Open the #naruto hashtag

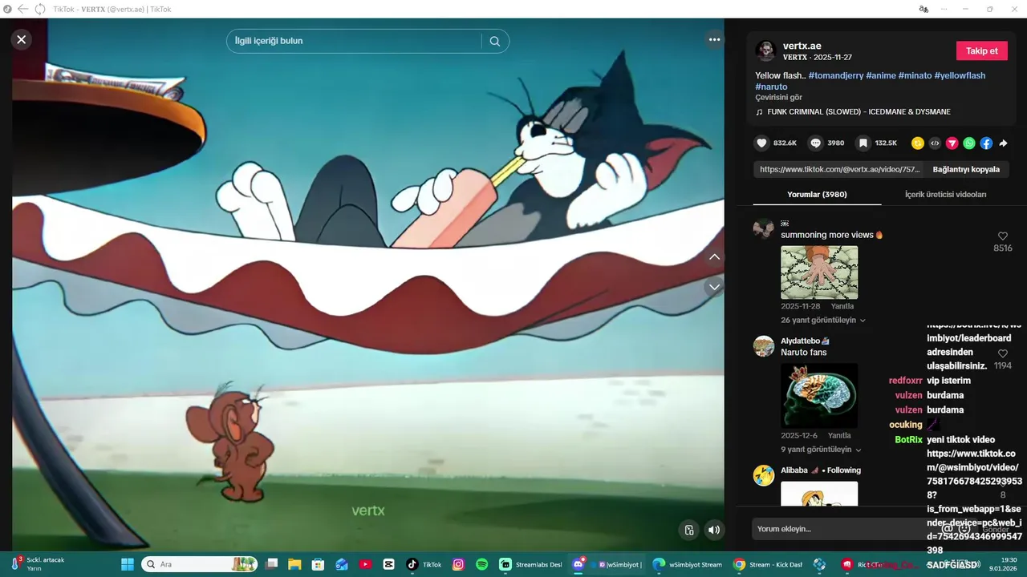pyautogui.click(x=771, y=87)
